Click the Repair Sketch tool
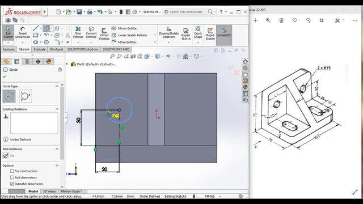Viewport: 363px width, 204px height. (x=186, y=34)
